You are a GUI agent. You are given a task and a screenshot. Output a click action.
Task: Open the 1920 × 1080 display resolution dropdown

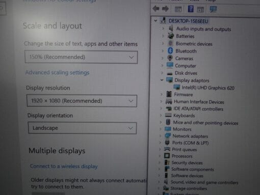click(x=82, y=101)
